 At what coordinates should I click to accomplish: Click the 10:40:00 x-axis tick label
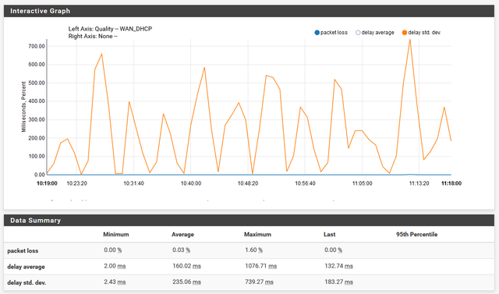(190, 183)
